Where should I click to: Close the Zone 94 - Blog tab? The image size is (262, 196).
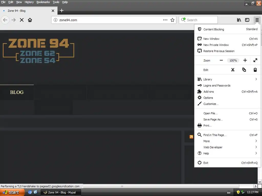click(x=53, y=11)
